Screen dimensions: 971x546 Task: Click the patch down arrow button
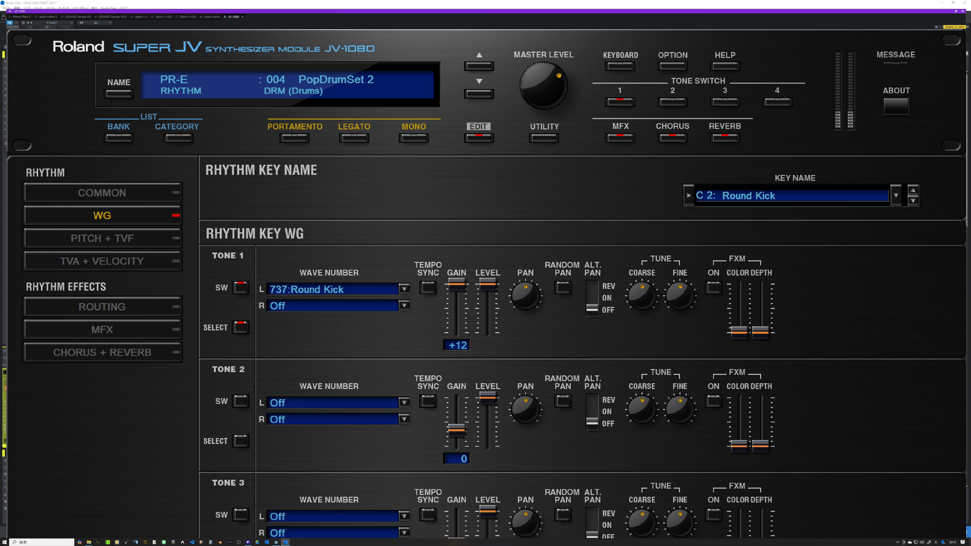479,94
